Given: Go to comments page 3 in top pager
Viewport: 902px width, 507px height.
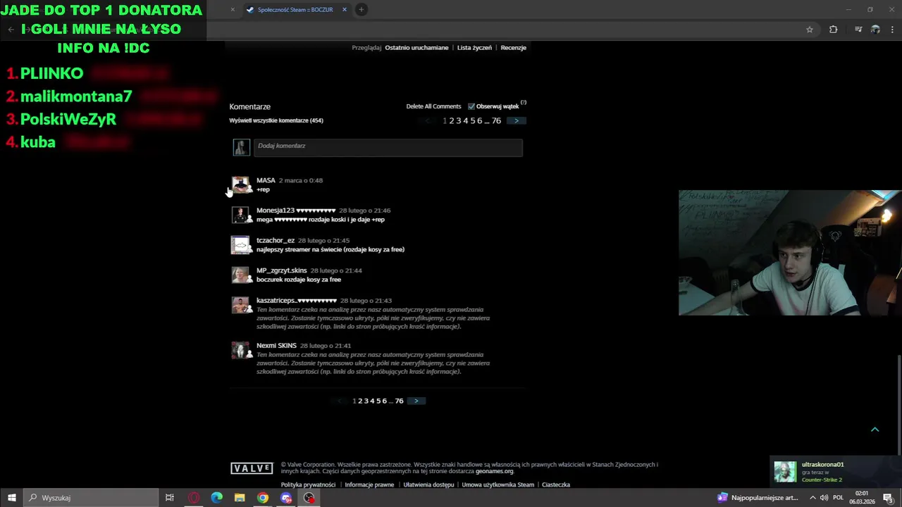Looking at the screenshot, I should pyautogui.click(x=458, y=121).
